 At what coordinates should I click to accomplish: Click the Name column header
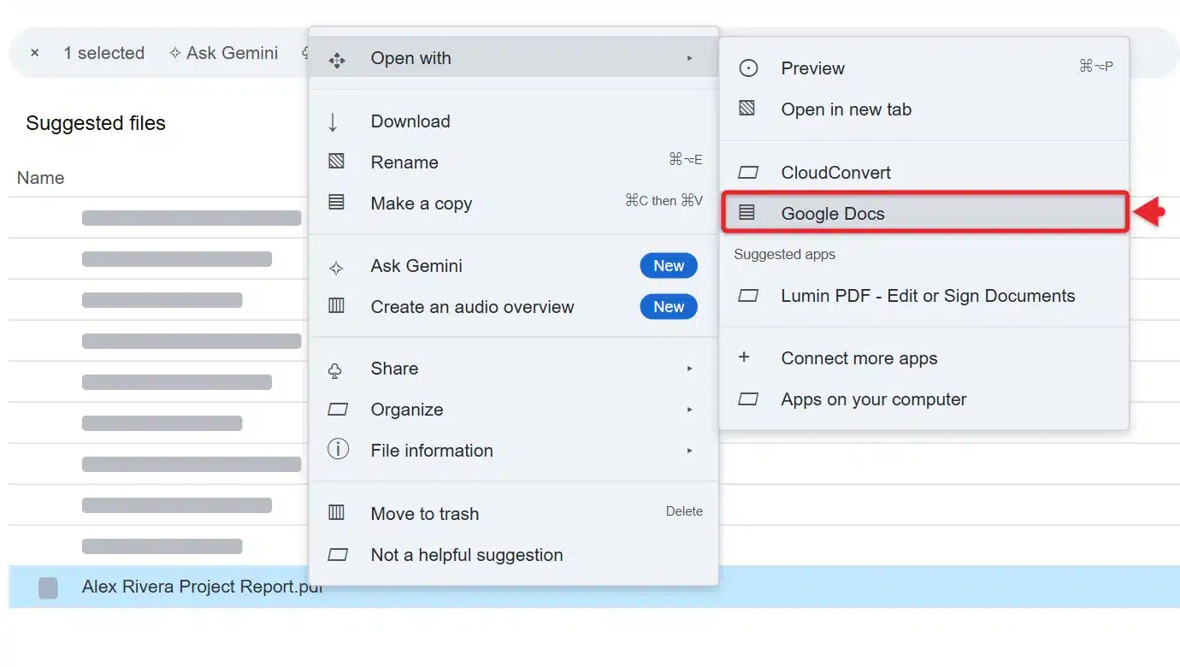pyautogui.click(x=40, y=178)
